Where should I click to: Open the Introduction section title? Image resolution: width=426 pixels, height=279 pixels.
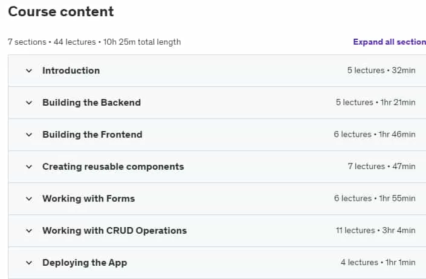pos(71,71)
